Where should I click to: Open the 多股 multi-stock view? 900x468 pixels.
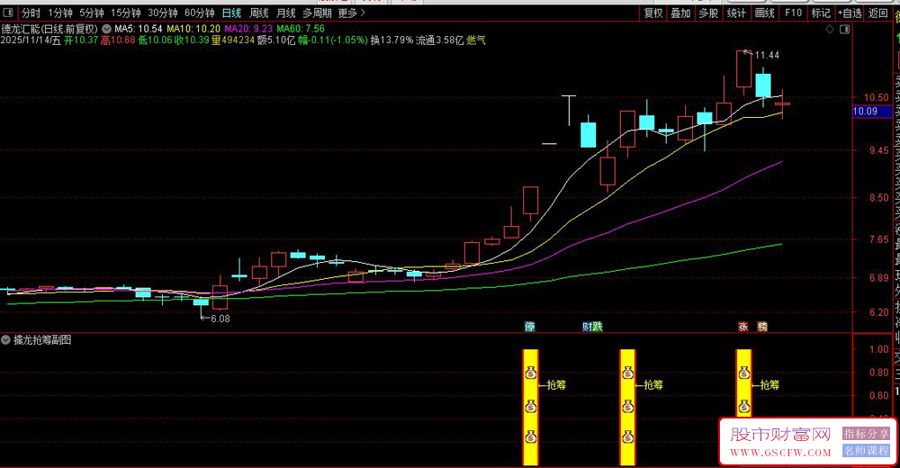coord(708,13)
